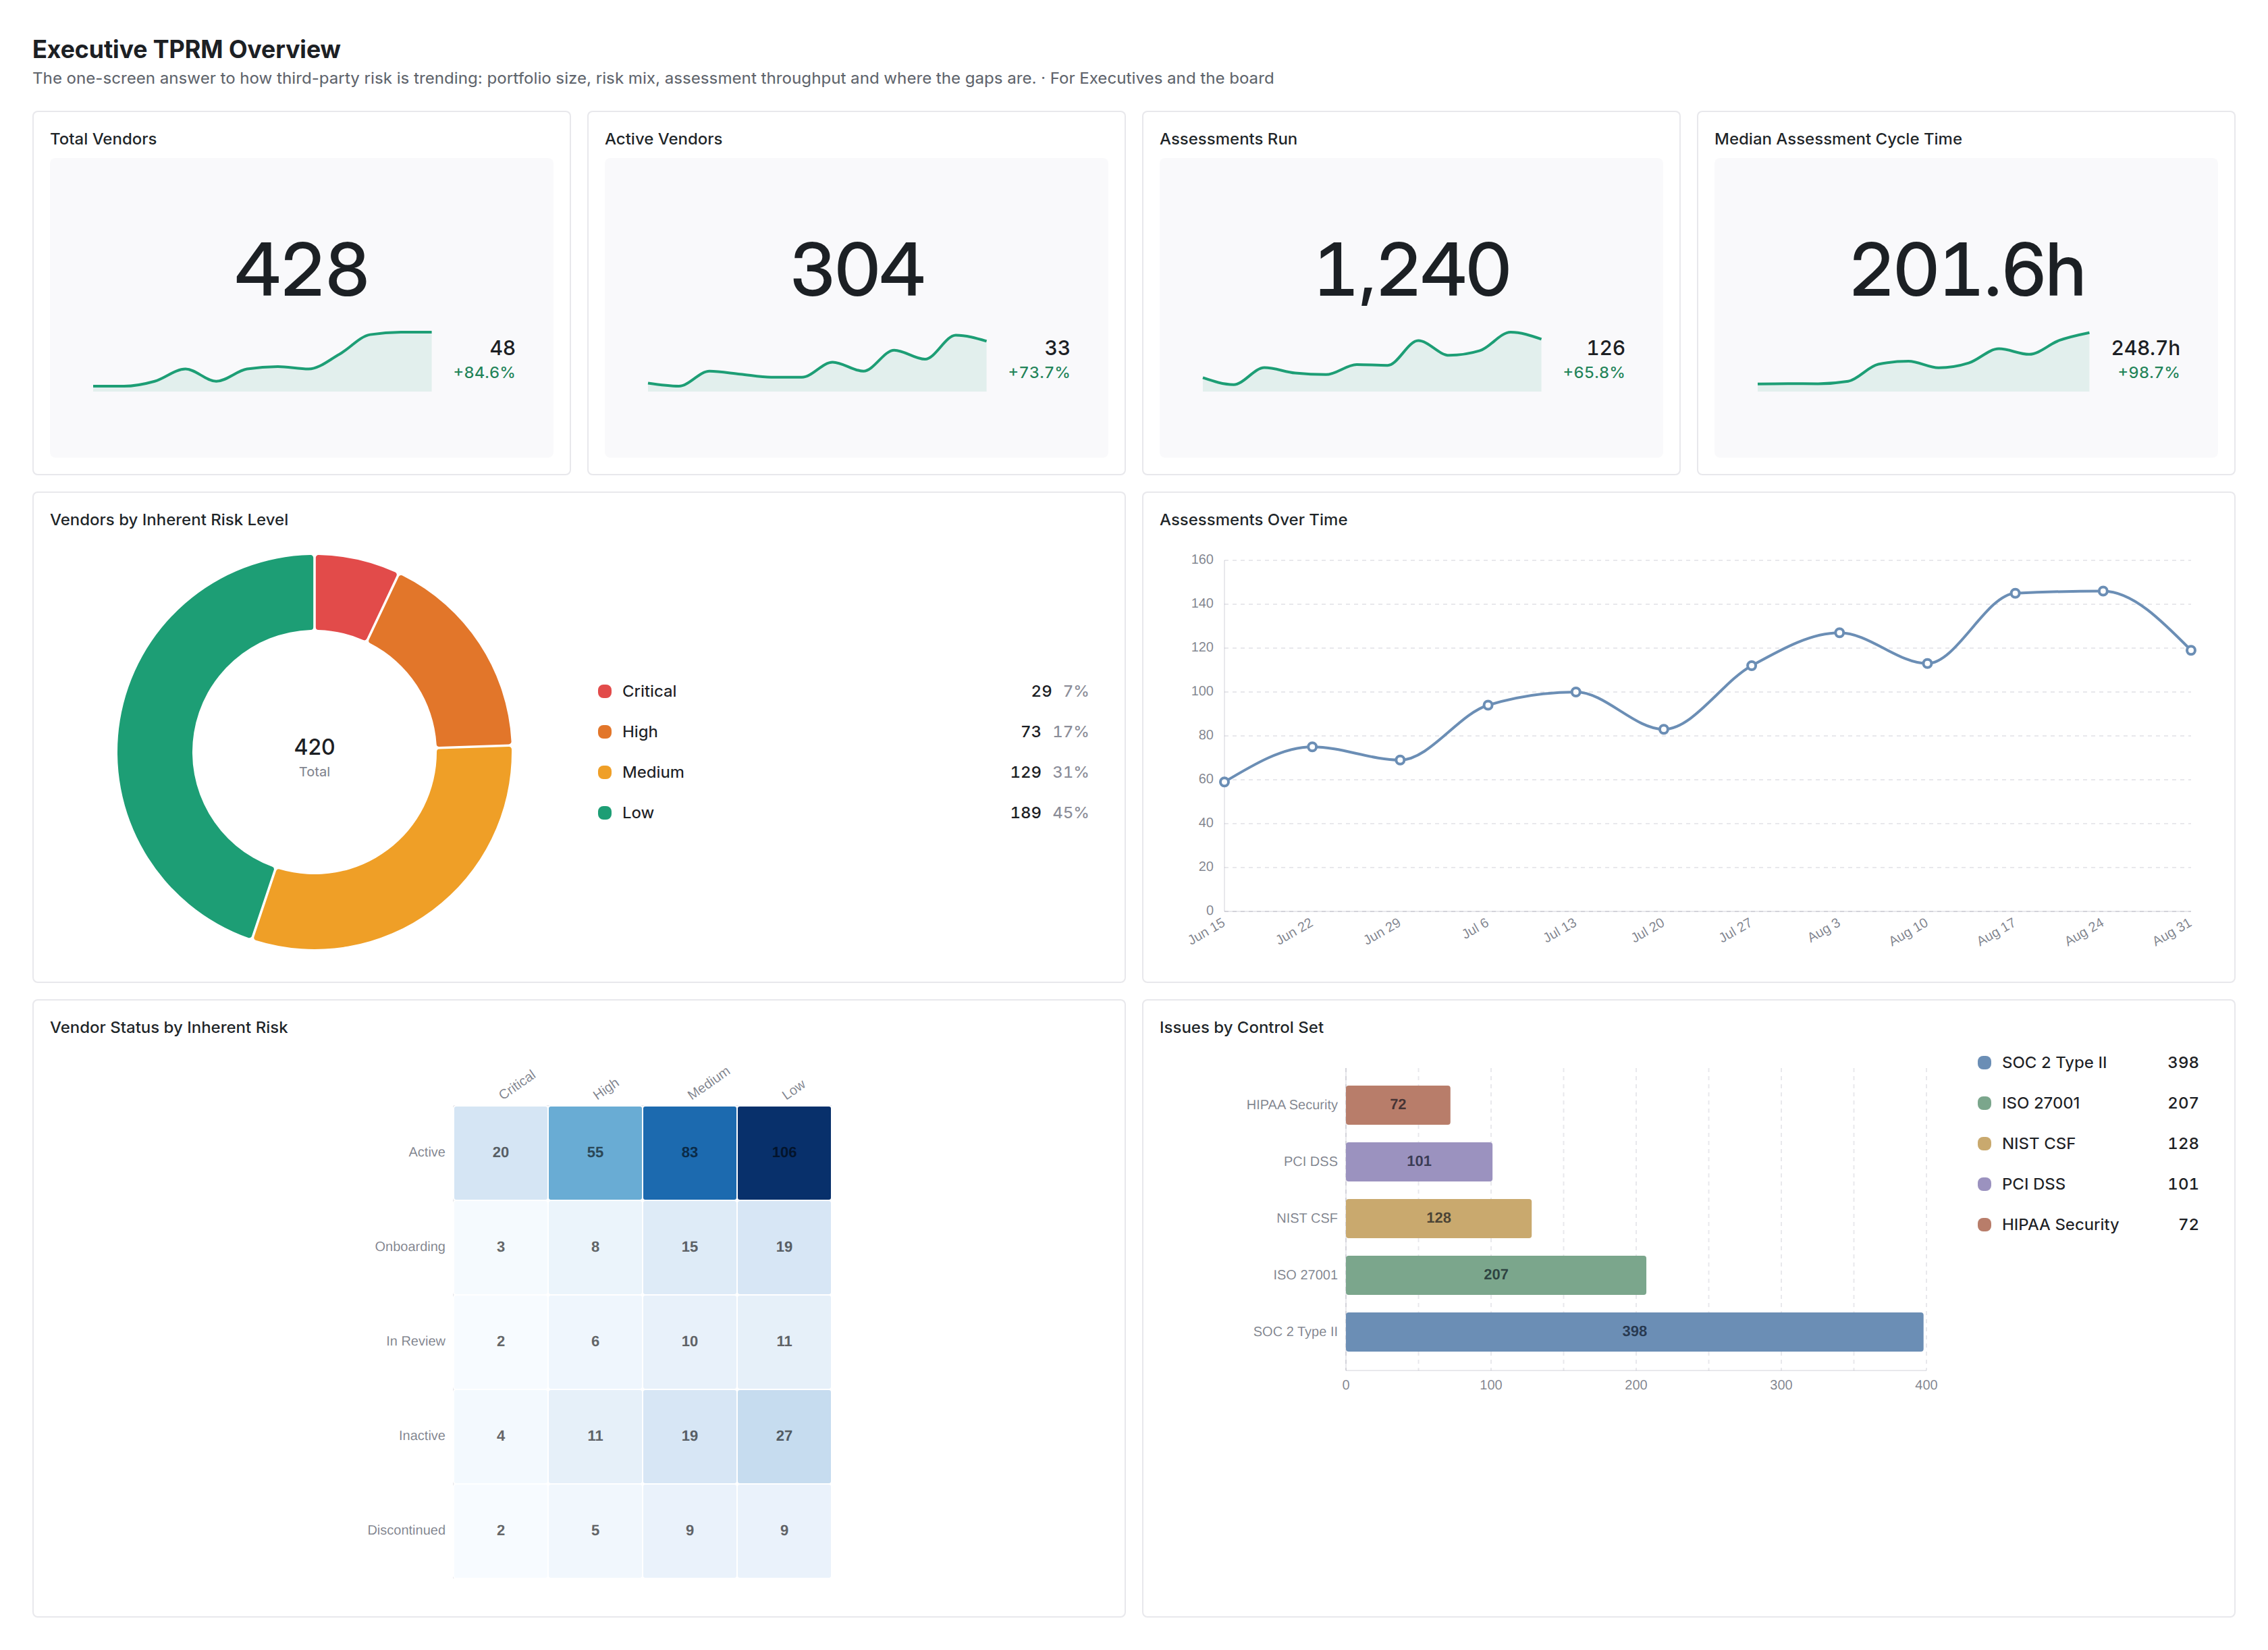
Task: Click the Low legend count 189
Action: (1025, 813)
